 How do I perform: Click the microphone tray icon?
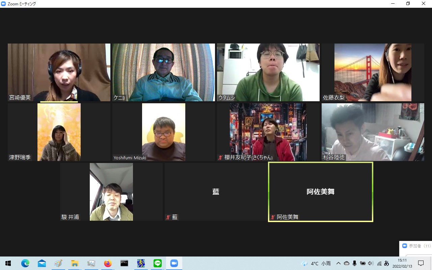tap(354, 263)
